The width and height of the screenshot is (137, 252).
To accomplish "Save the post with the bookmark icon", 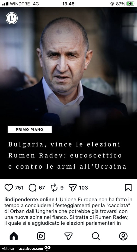I will [128, 187].
